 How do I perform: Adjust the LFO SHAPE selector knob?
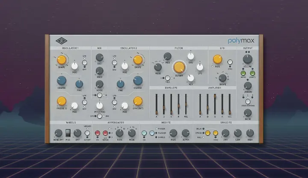(x=222, y=78)
